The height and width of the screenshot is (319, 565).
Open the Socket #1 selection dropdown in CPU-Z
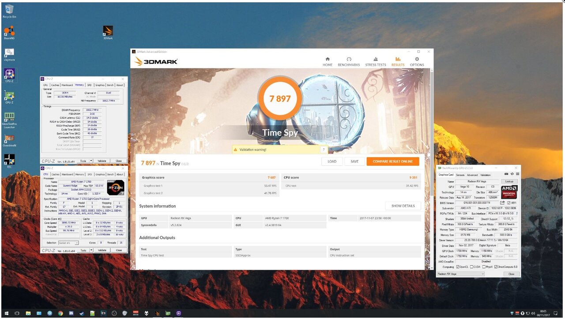[68, 243]
